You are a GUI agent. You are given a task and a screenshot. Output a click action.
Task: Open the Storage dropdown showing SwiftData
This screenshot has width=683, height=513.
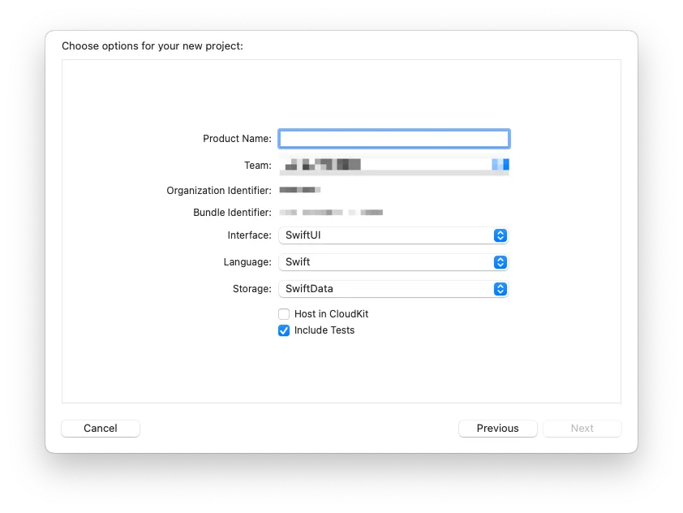coord(389,289)
